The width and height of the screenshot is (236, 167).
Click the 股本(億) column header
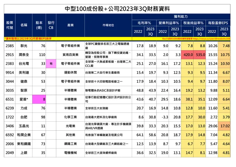[x=39, y=25]
